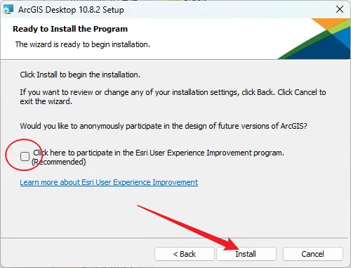
Task: Click the 'If you want to review' paragraph
Action: click(173, 96)
